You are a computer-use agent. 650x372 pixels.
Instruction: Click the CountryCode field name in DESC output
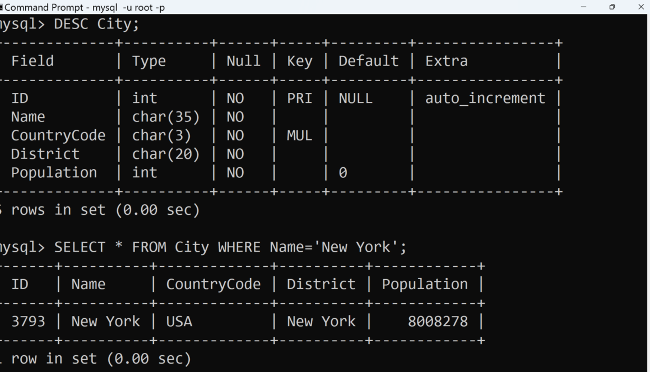pyautogui.click(x=58, y=135)
